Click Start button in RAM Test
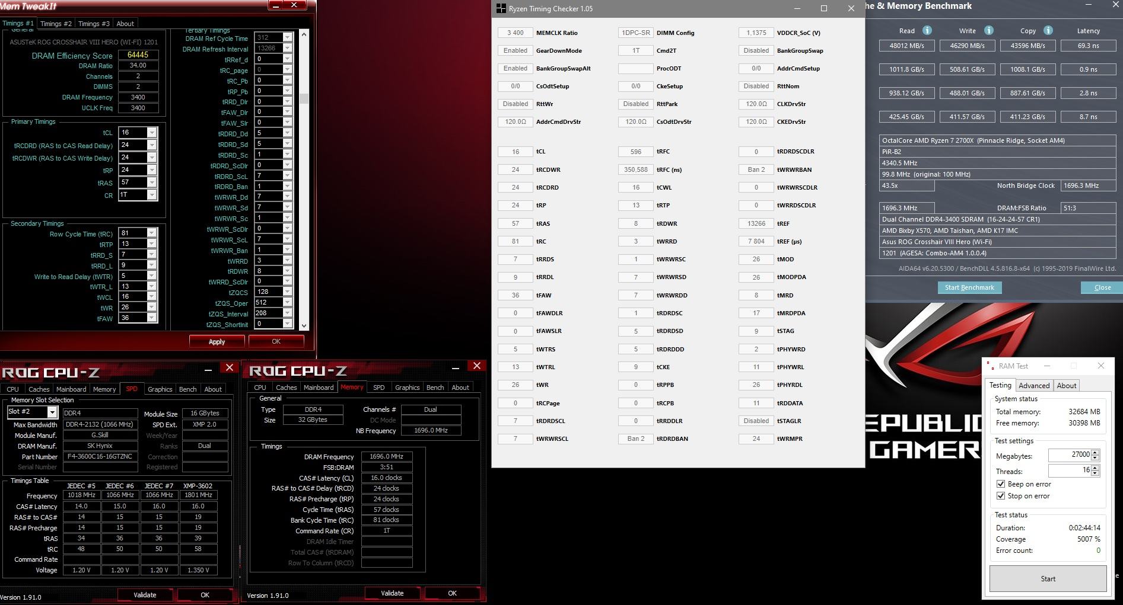 click(x=1048, y=579)
